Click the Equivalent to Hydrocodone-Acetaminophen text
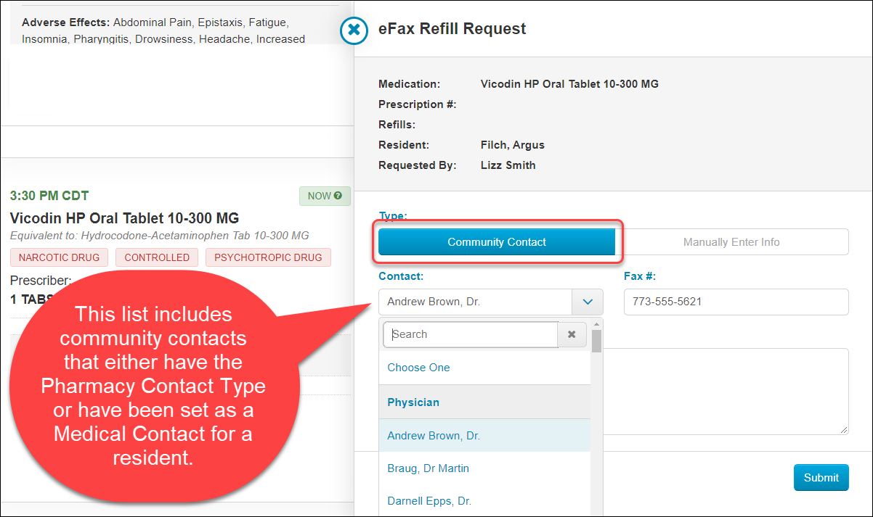 (x=160, y=236)
